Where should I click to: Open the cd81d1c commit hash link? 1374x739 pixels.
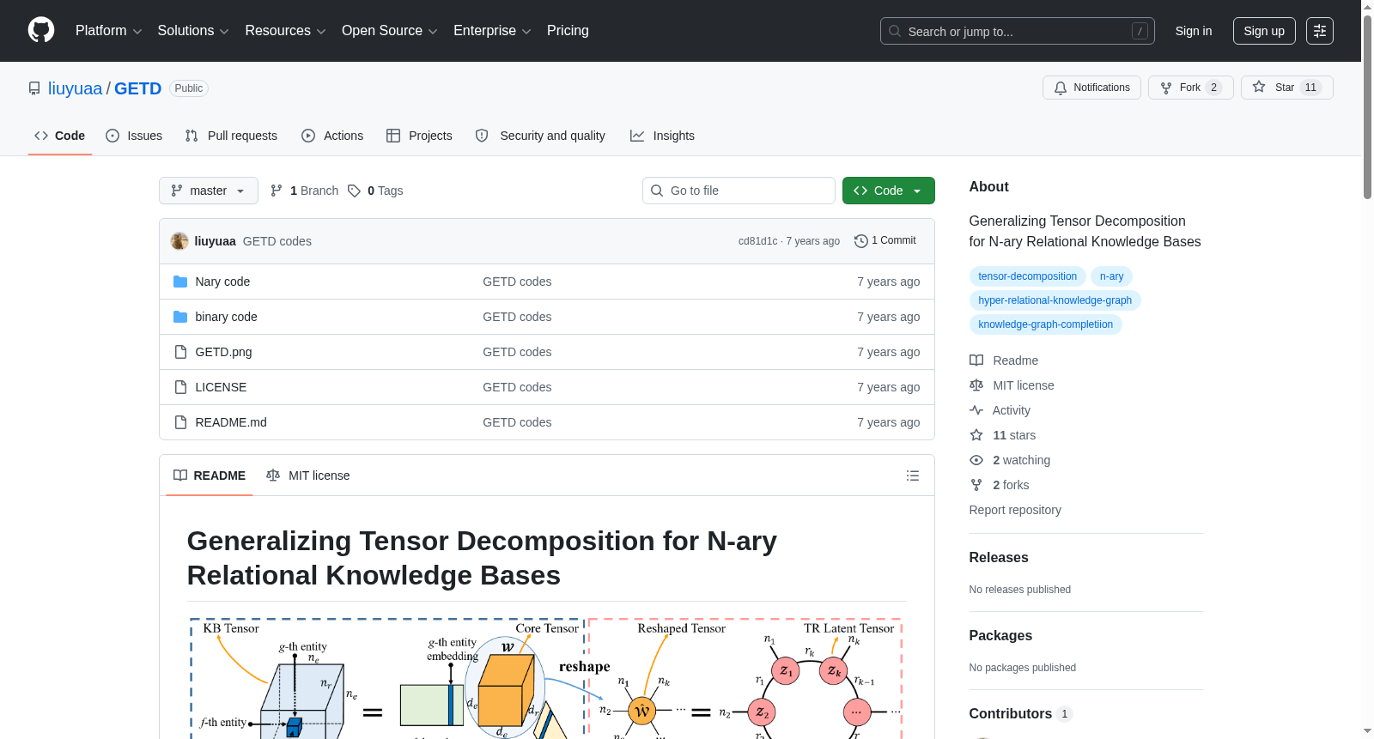tap(757, 241)
